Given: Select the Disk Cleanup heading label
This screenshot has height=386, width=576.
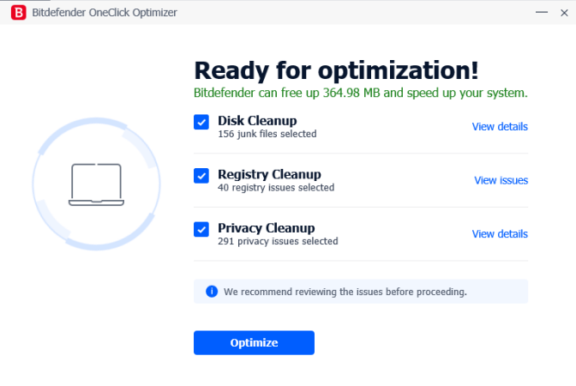Looking at the screenshot, I should (x=257, y=121).
